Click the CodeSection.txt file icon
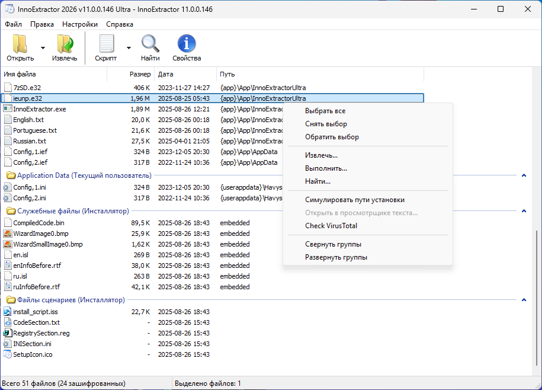The width and height of the screenshot is (542, 390). pos(8,322)
